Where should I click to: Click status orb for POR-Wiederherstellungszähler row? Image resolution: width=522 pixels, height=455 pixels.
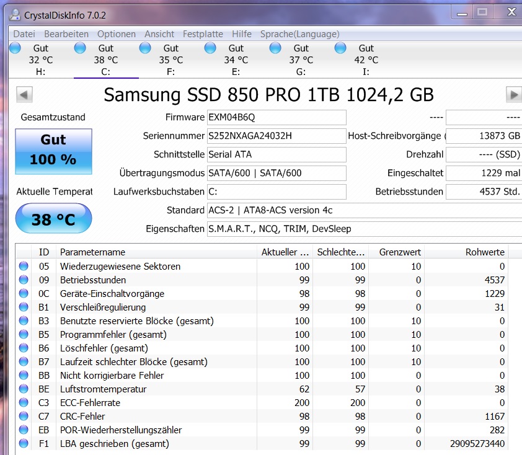click(24, 430)
